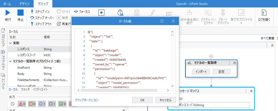Close the ローカル値 dialog
Viewport: 278px width, 111px height.
[173, 21]
